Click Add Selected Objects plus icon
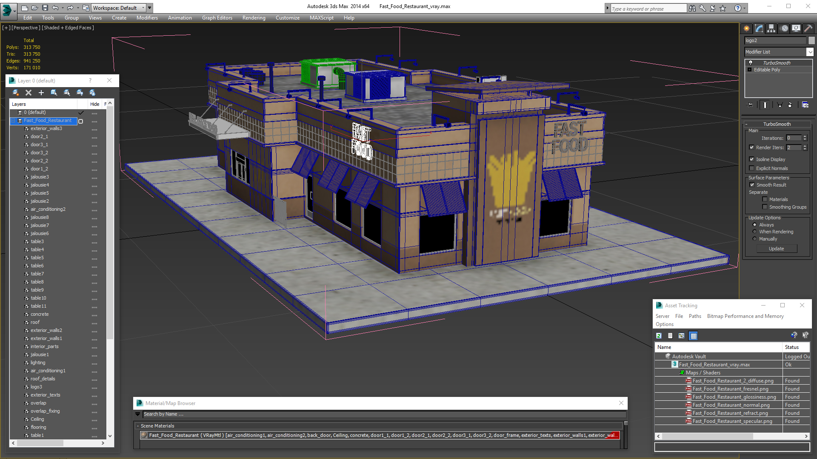This screenshot has width=817, height=459. click(x=41, y=93)
